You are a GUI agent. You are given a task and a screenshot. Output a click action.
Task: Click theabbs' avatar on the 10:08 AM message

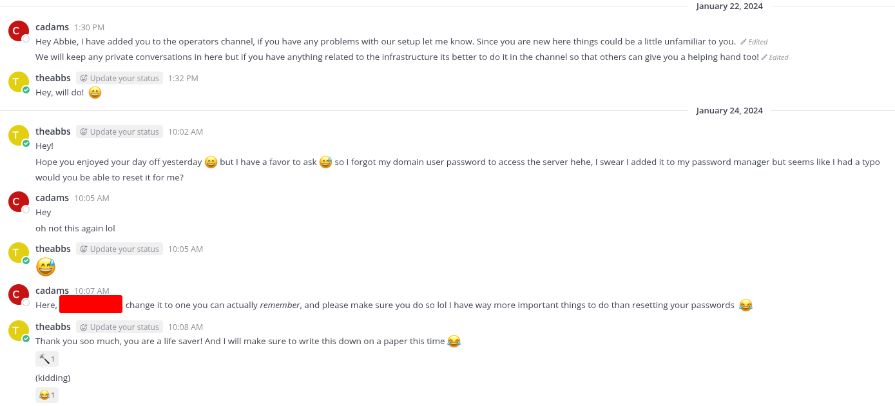coord(19,331)
